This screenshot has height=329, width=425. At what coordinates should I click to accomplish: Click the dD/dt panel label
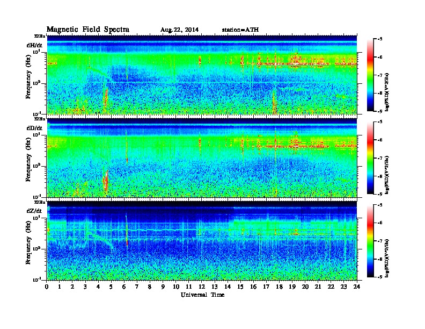click(x=34, y=128)
